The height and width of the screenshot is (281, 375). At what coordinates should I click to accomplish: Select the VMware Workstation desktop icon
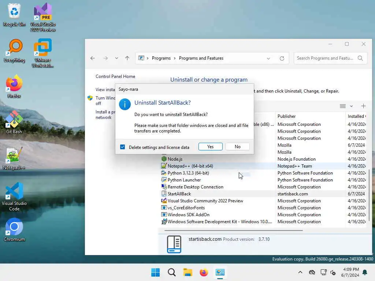coord(42,53)
